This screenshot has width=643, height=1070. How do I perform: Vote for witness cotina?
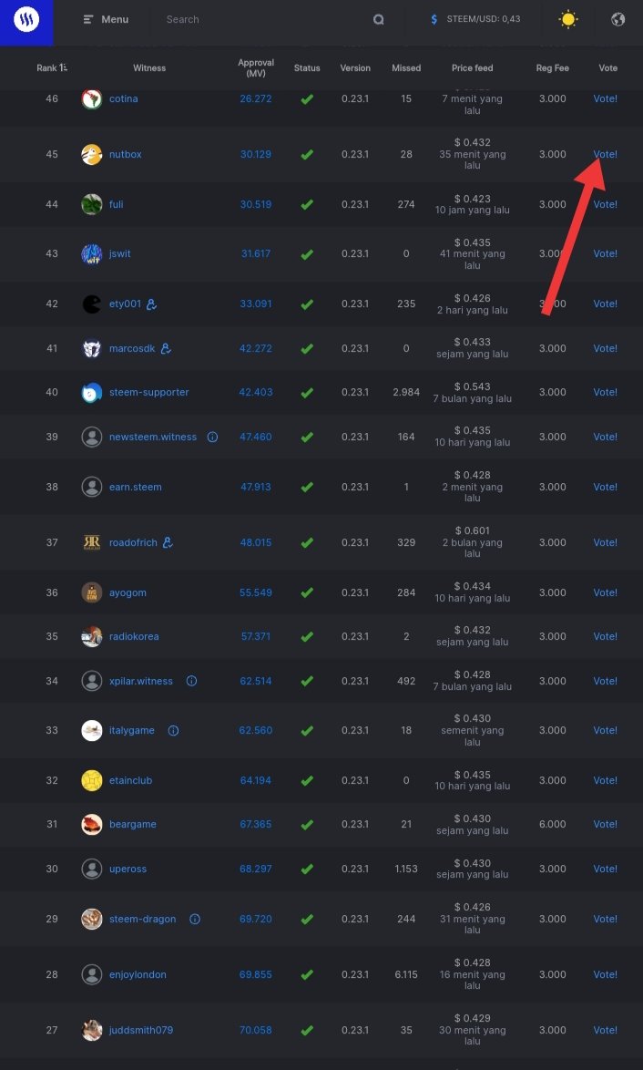point(605,98)
